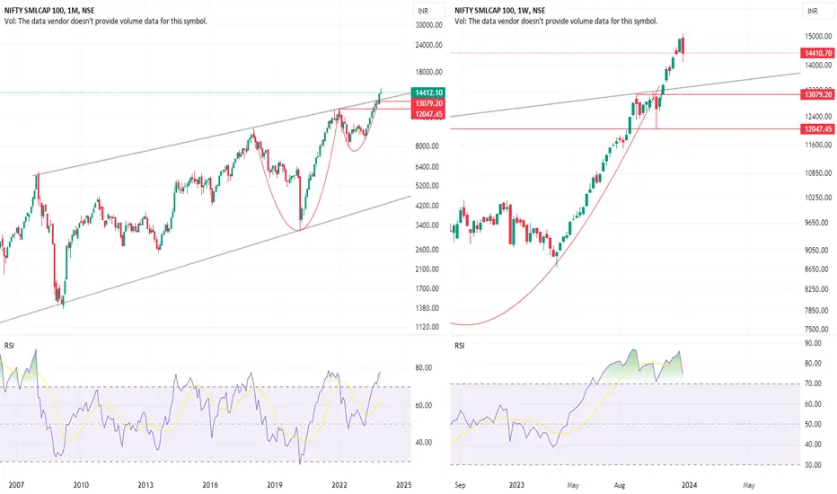Image resolution: width=837 pixels, height=494 pixels.
Task: Select the 13079.20 line label on the monthly chart
Action: click(428, 103)
